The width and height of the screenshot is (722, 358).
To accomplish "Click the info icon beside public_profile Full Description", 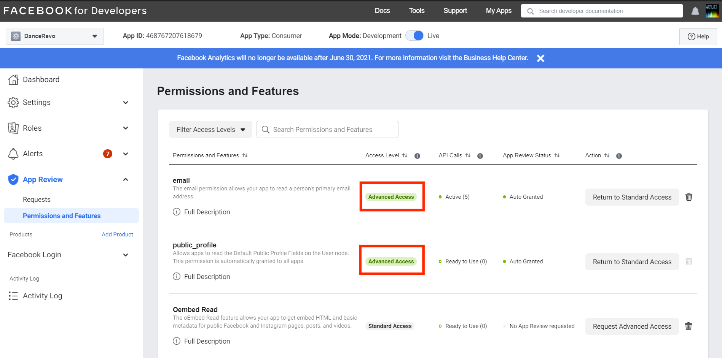I will (177, 276).
